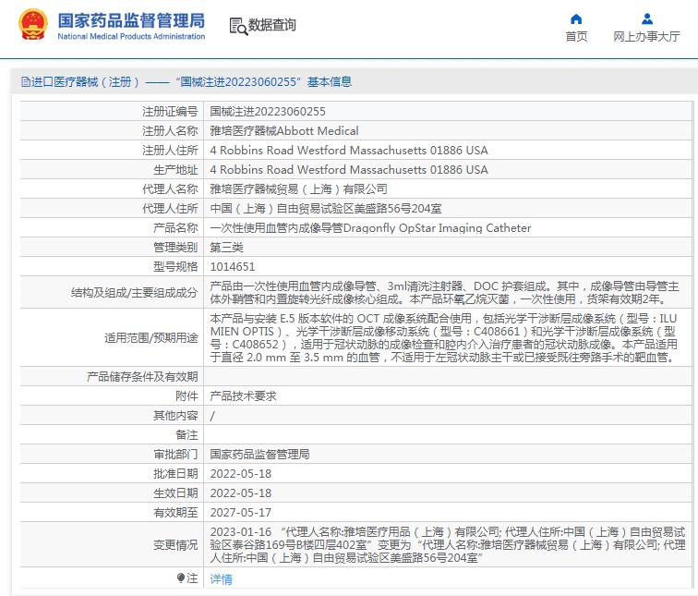Click the bulb icon beside 注

(x=181, y=578)
